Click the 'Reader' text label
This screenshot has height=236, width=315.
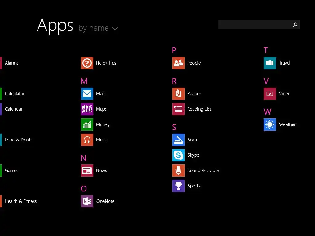pos(194,94)
